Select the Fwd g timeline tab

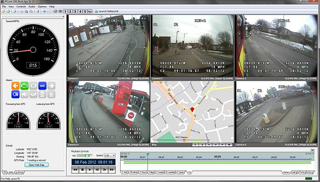coord(302,172)
